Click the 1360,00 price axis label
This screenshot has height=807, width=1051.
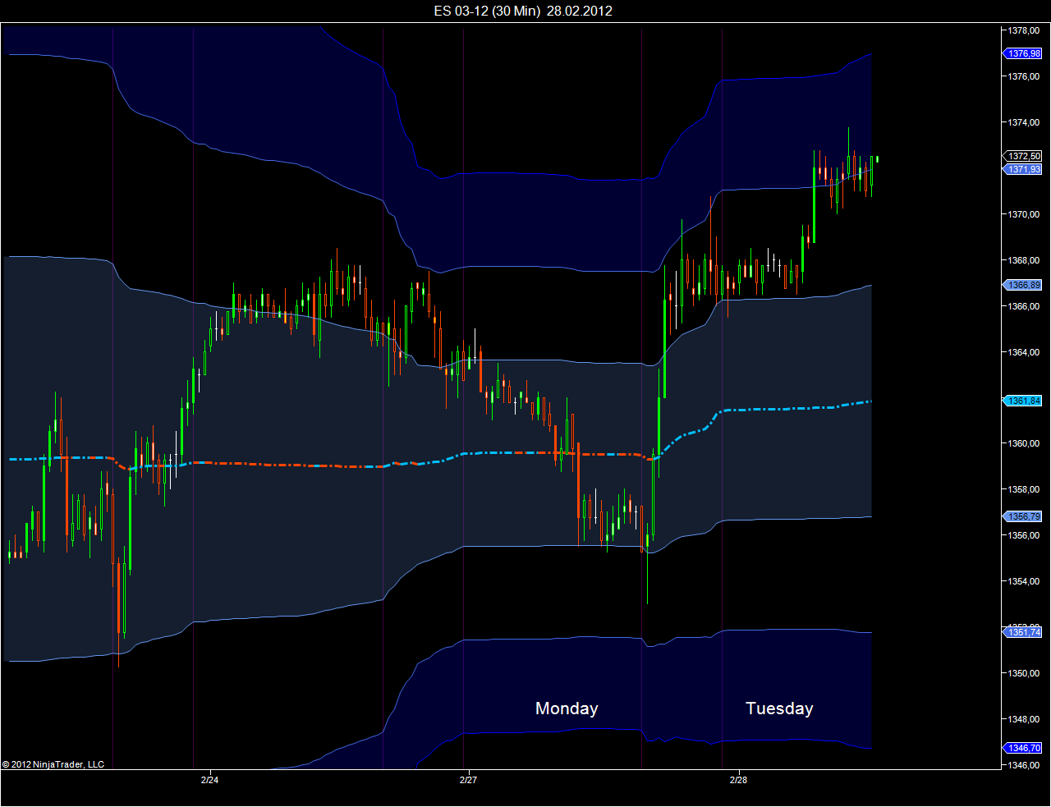pyautogui.click(x=1024, y=443)
